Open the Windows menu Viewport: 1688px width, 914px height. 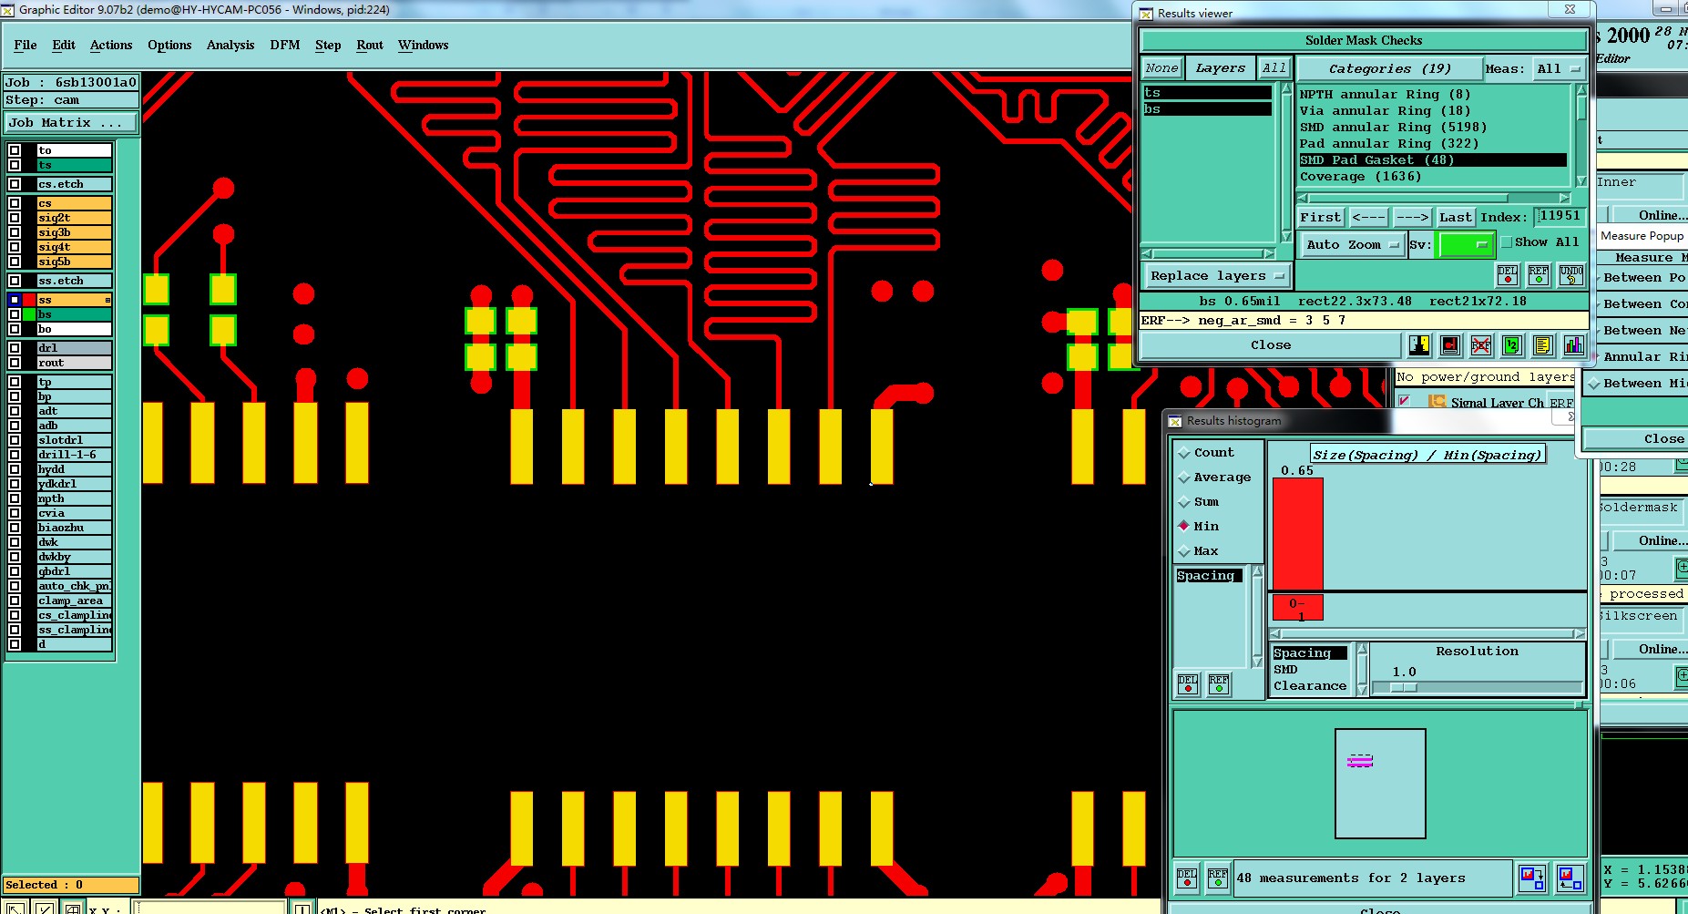tap(423, 45)
